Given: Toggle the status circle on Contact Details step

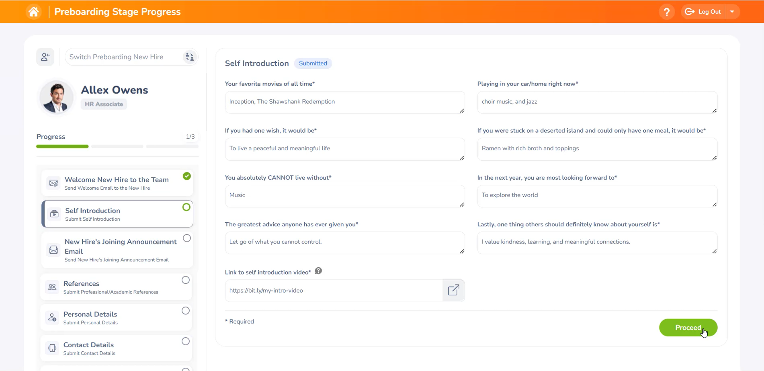Looking at the screenshot, I should [186, 341].
